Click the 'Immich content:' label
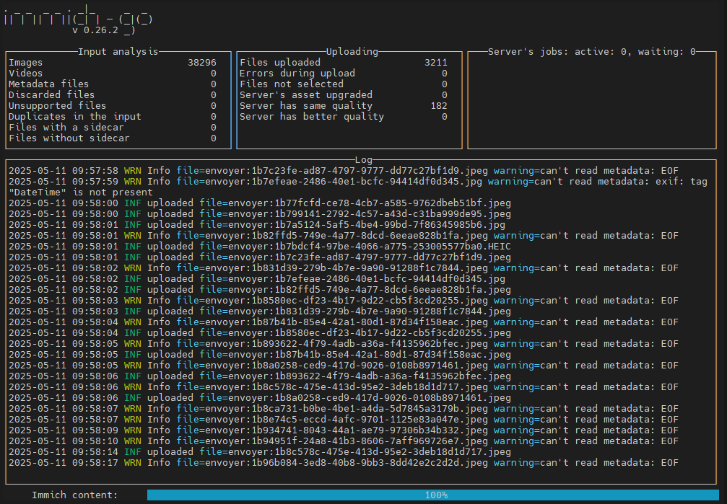Viewport: 727px width, 504px height. pos(74,495)
